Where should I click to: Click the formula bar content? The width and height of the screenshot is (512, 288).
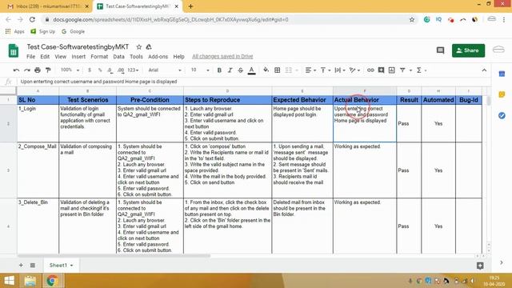[98, 82]
